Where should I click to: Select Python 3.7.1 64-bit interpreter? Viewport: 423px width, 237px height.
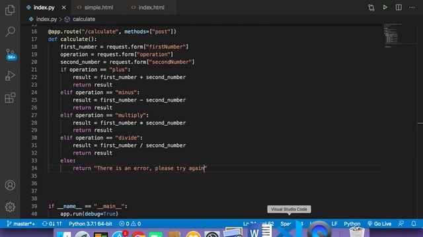90,224
